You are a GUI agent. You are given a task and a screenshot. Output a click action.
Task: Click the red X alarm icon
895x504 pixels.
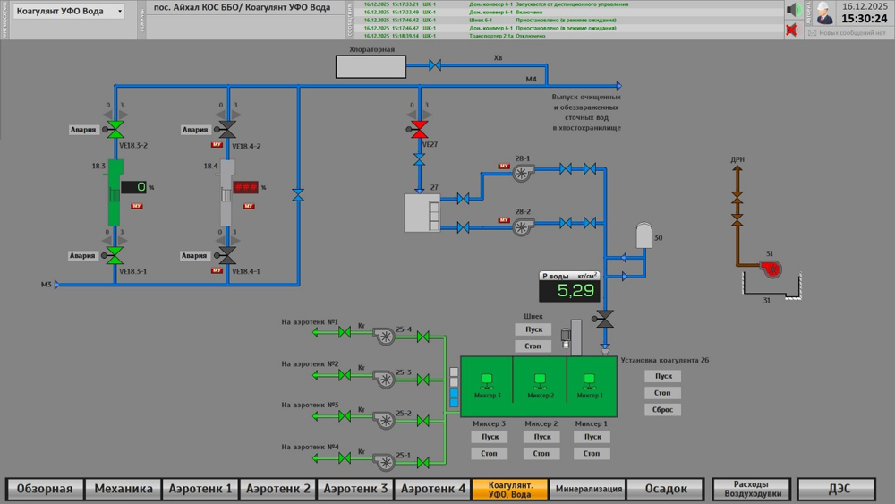[x=791, y=30]
